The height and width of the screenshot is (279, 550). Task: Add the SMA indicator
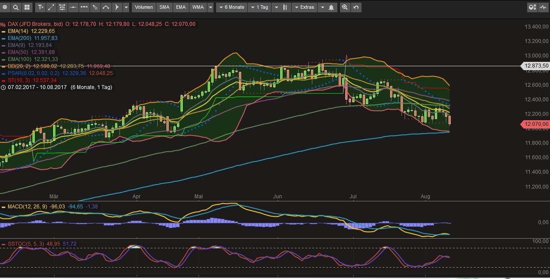point(164,7)
